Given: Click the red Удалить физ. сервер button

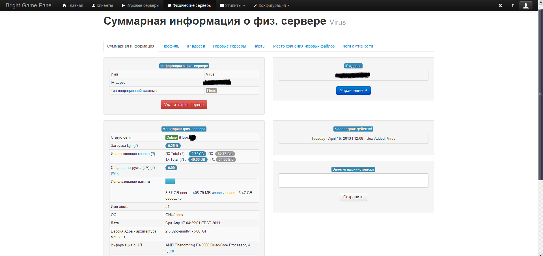Looking at the screenshot, I should click(184, 105).
